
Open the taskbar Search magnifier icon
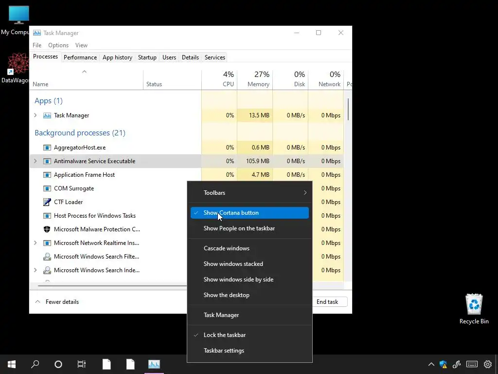coord(35,364)
